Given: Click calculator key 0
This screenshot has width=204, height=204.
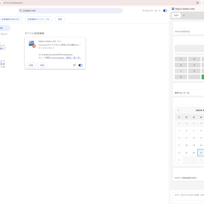Looking at the screenshot, I should point(181,77).
